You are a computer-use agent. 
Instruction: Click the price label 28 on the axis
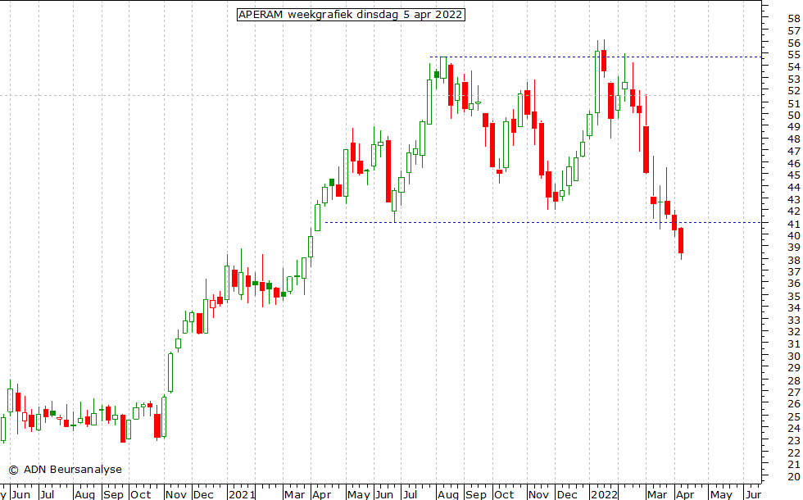click(x=794, y=380)
